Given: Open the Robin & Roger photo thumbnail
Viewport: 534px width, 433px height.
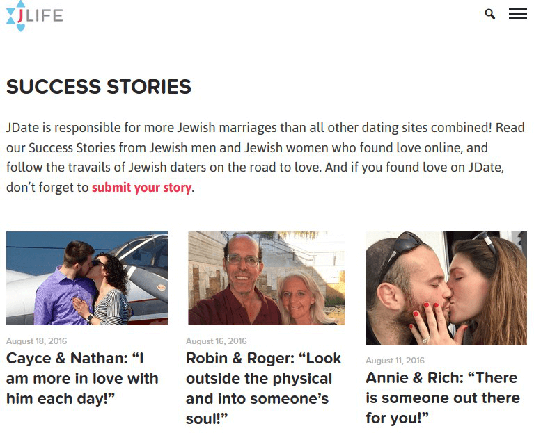Looking at the screenshot, I should coord(266,278).
